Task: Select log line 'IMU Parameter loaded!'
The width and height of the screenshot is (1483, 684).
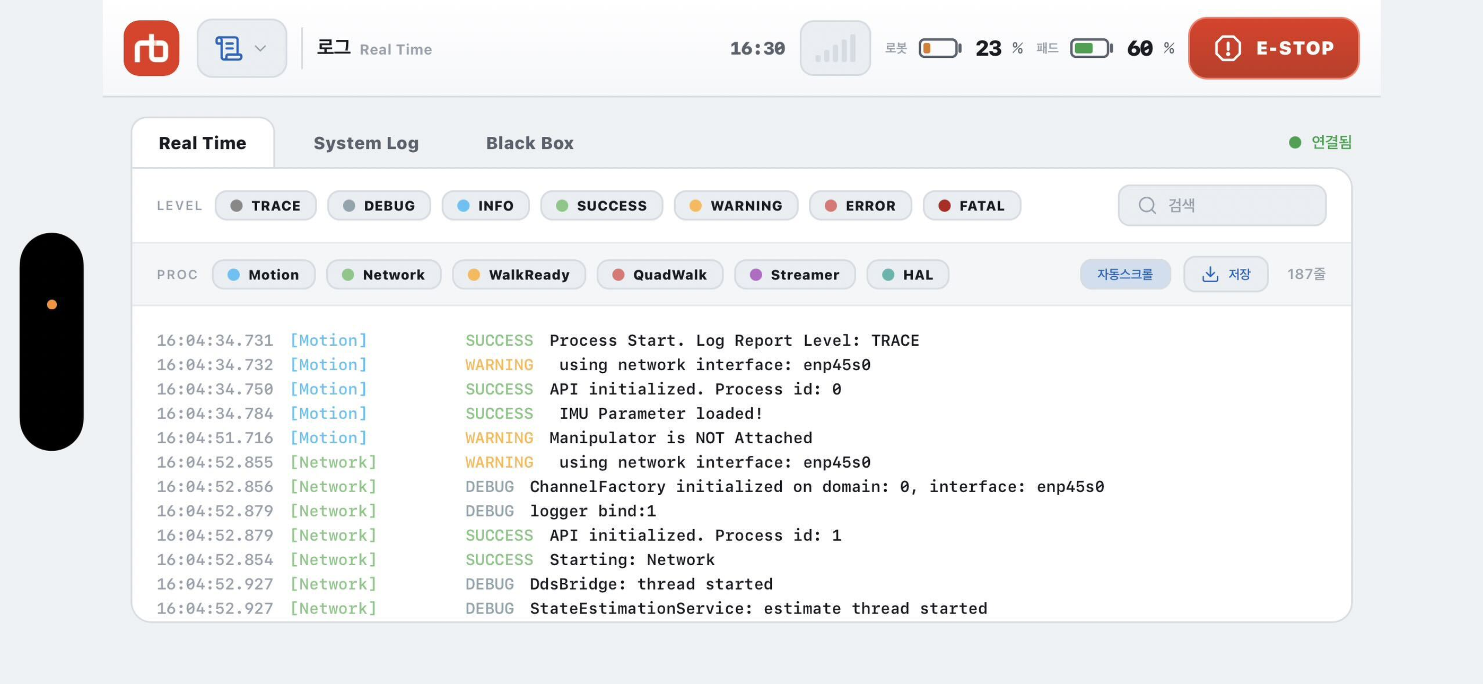Action: (x=661, y=414)
